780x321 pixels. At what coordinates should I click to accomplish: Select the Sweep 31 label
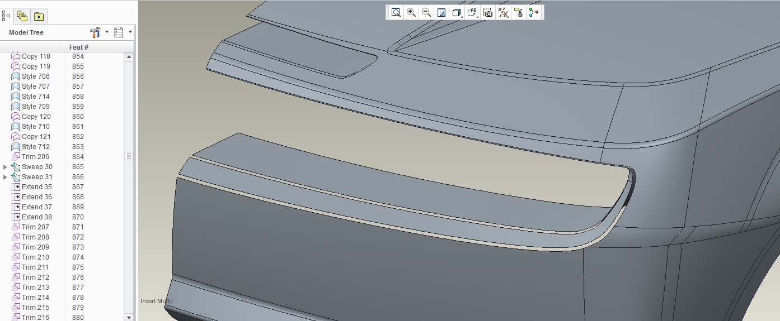coord(37,177)
